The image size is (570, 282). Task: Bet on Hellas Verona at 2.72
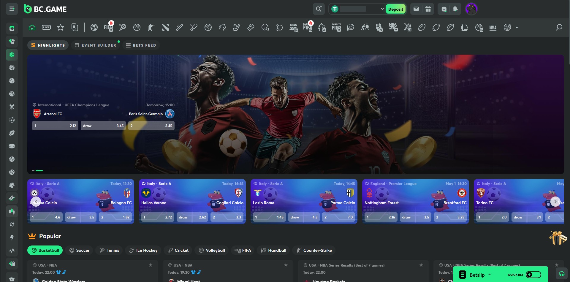tap(158, 217)
